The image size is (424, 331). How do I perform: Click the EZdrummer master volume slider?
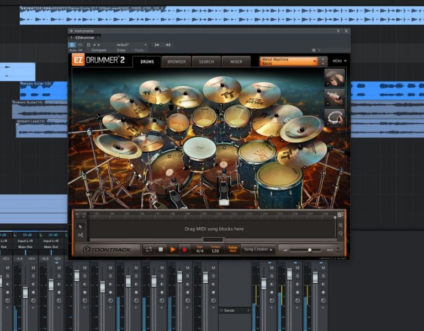click(x=305, y=250)
